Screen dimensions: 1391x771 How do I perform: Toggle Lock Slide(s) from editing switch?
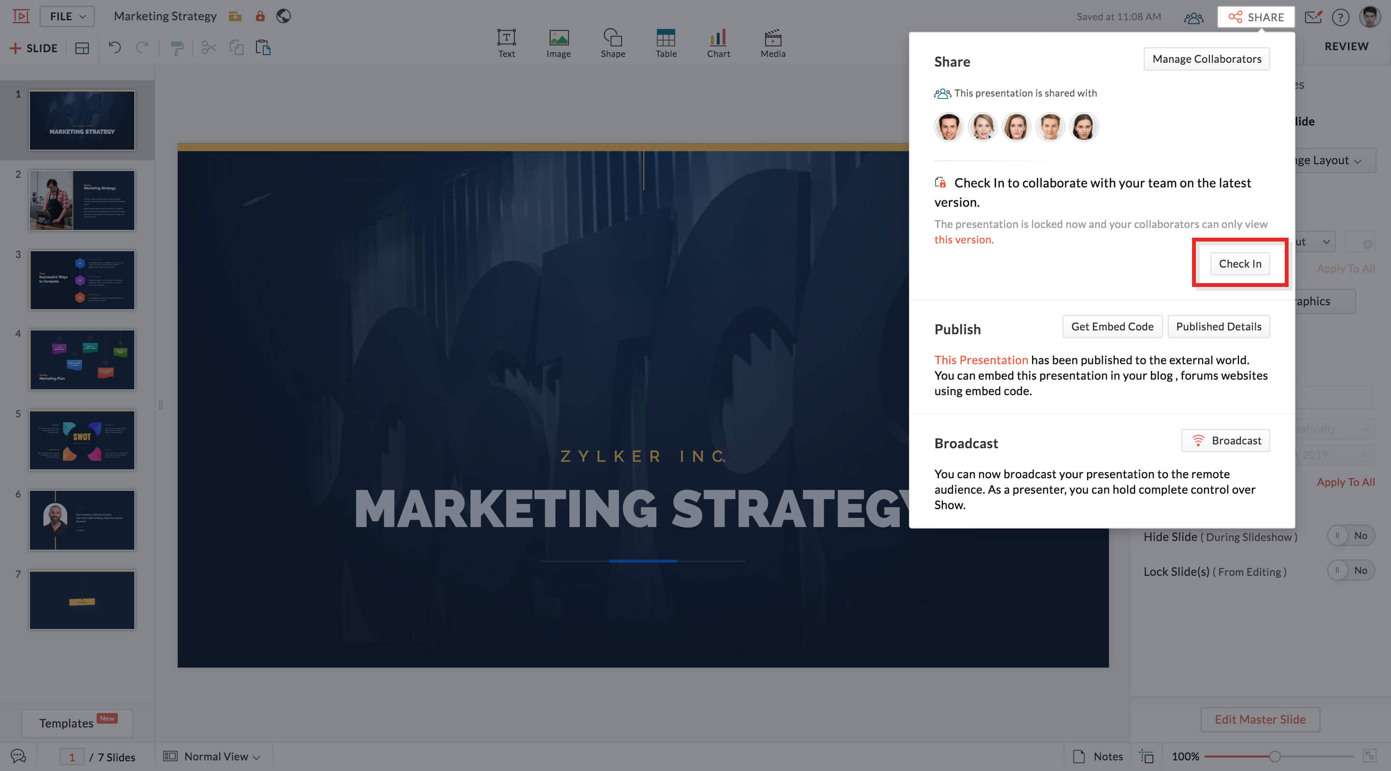point(1350,570)
